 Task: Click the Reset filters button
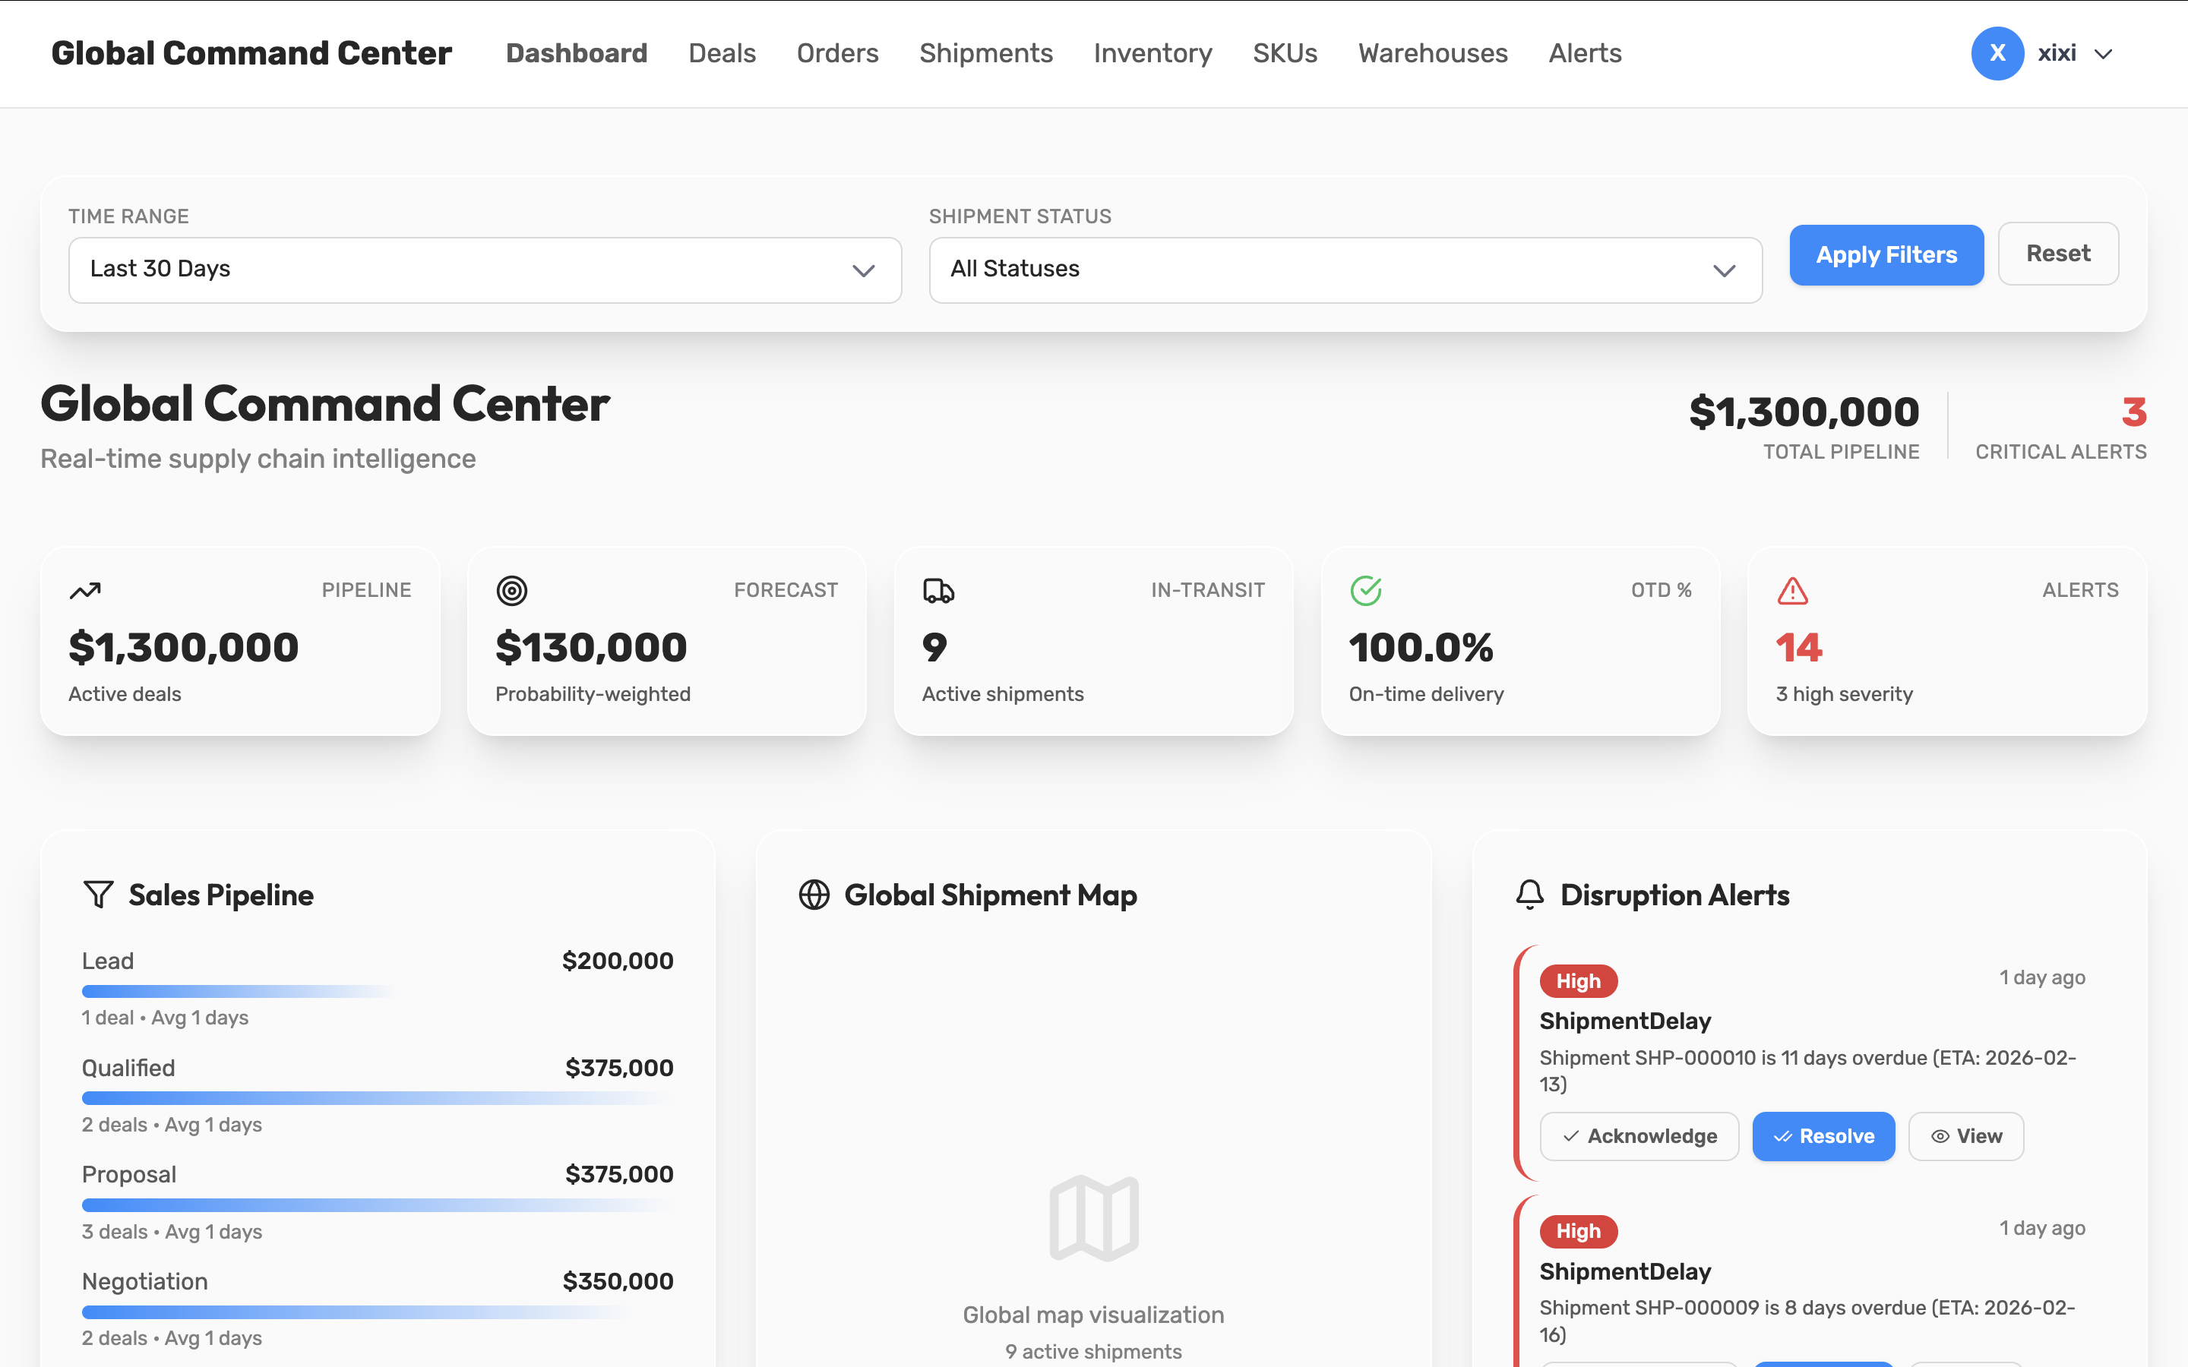click(x=2057, y=254)
